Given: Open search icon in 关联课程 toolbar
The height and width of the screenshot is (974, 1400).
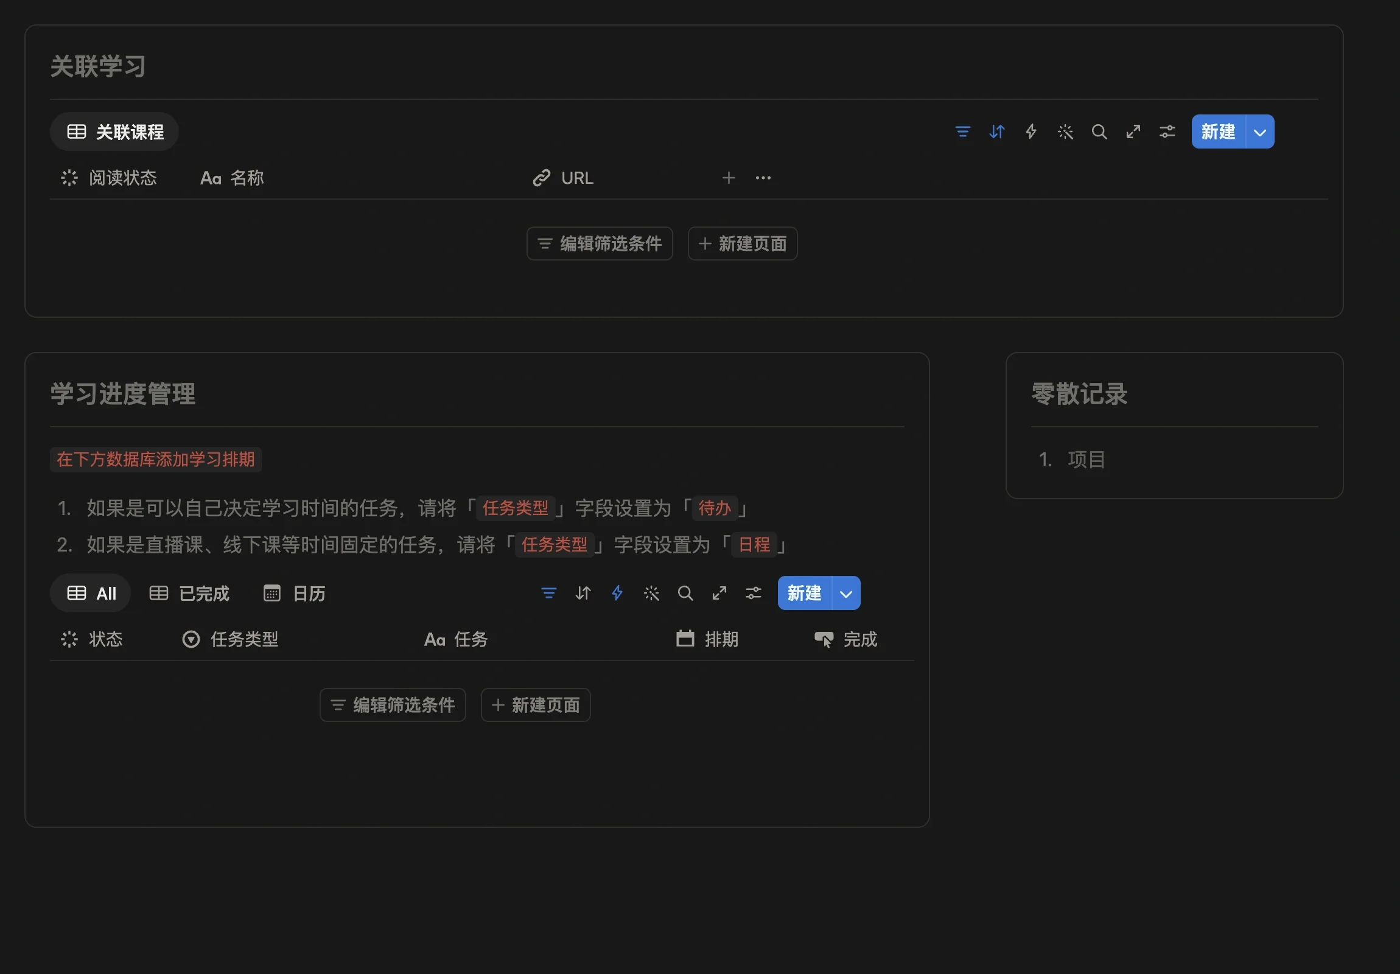Looking at the screenshot, I should [x=1099, y=131].
